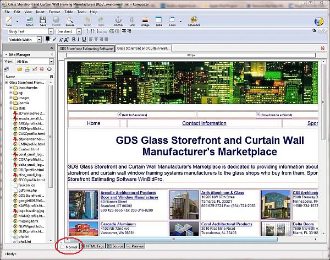
Task: Open the Format menu
Action: [54, 12]
